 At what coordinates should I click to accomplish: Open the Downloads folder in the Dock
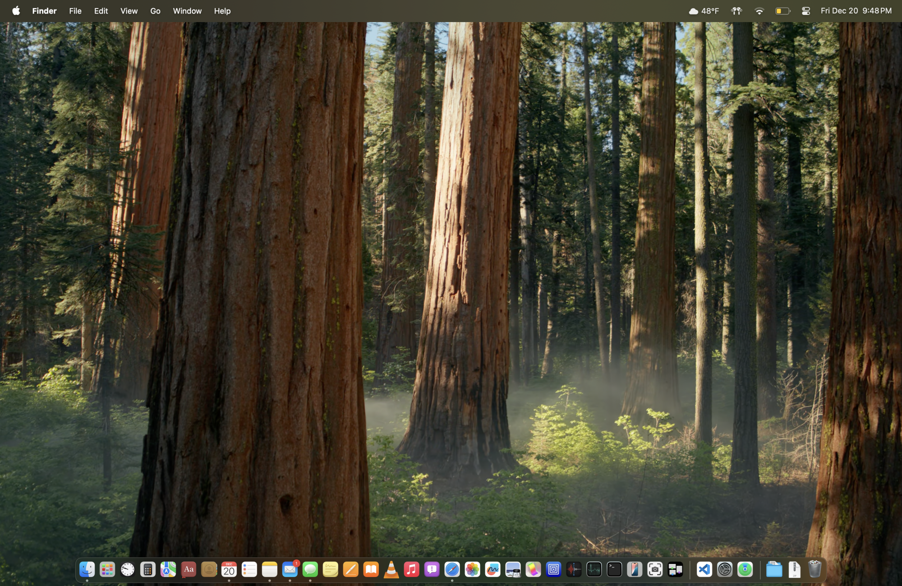tap(775, 570)
